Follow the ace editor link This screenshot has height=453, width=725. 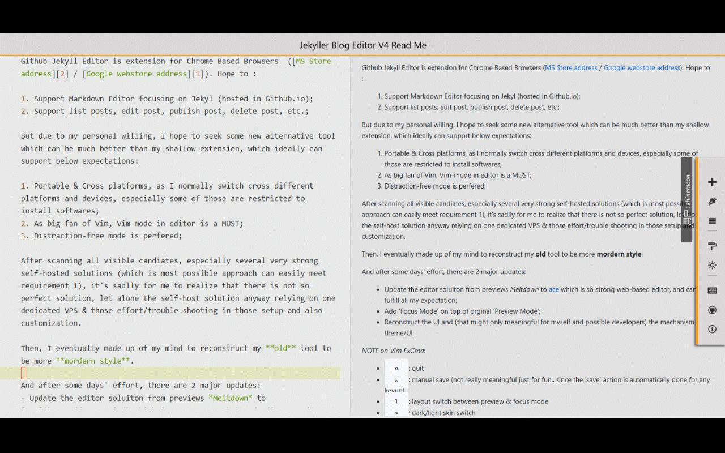[x=554, y=289]
